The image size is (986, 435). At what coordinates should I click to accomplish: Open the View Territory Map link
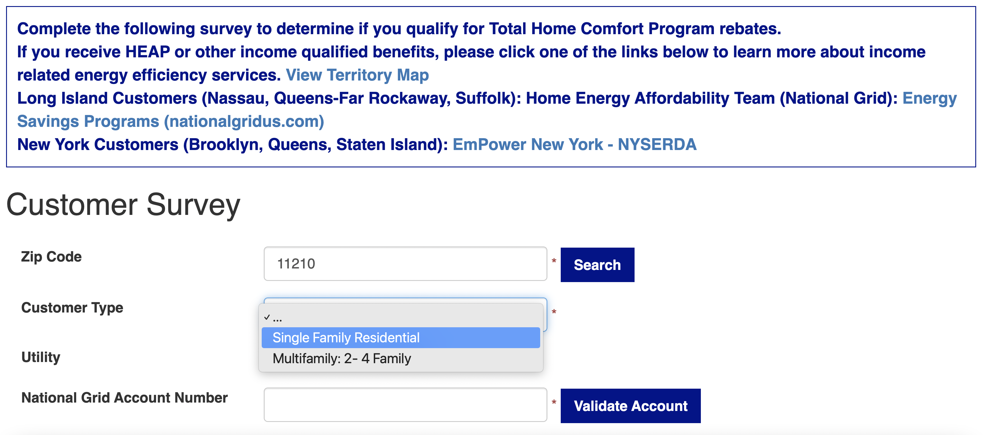click(357, 75)
